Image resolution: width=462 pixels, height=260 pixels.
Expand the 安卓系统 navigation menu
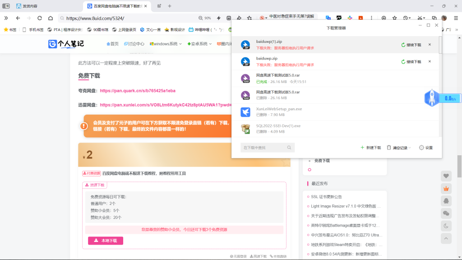point(199,44)
